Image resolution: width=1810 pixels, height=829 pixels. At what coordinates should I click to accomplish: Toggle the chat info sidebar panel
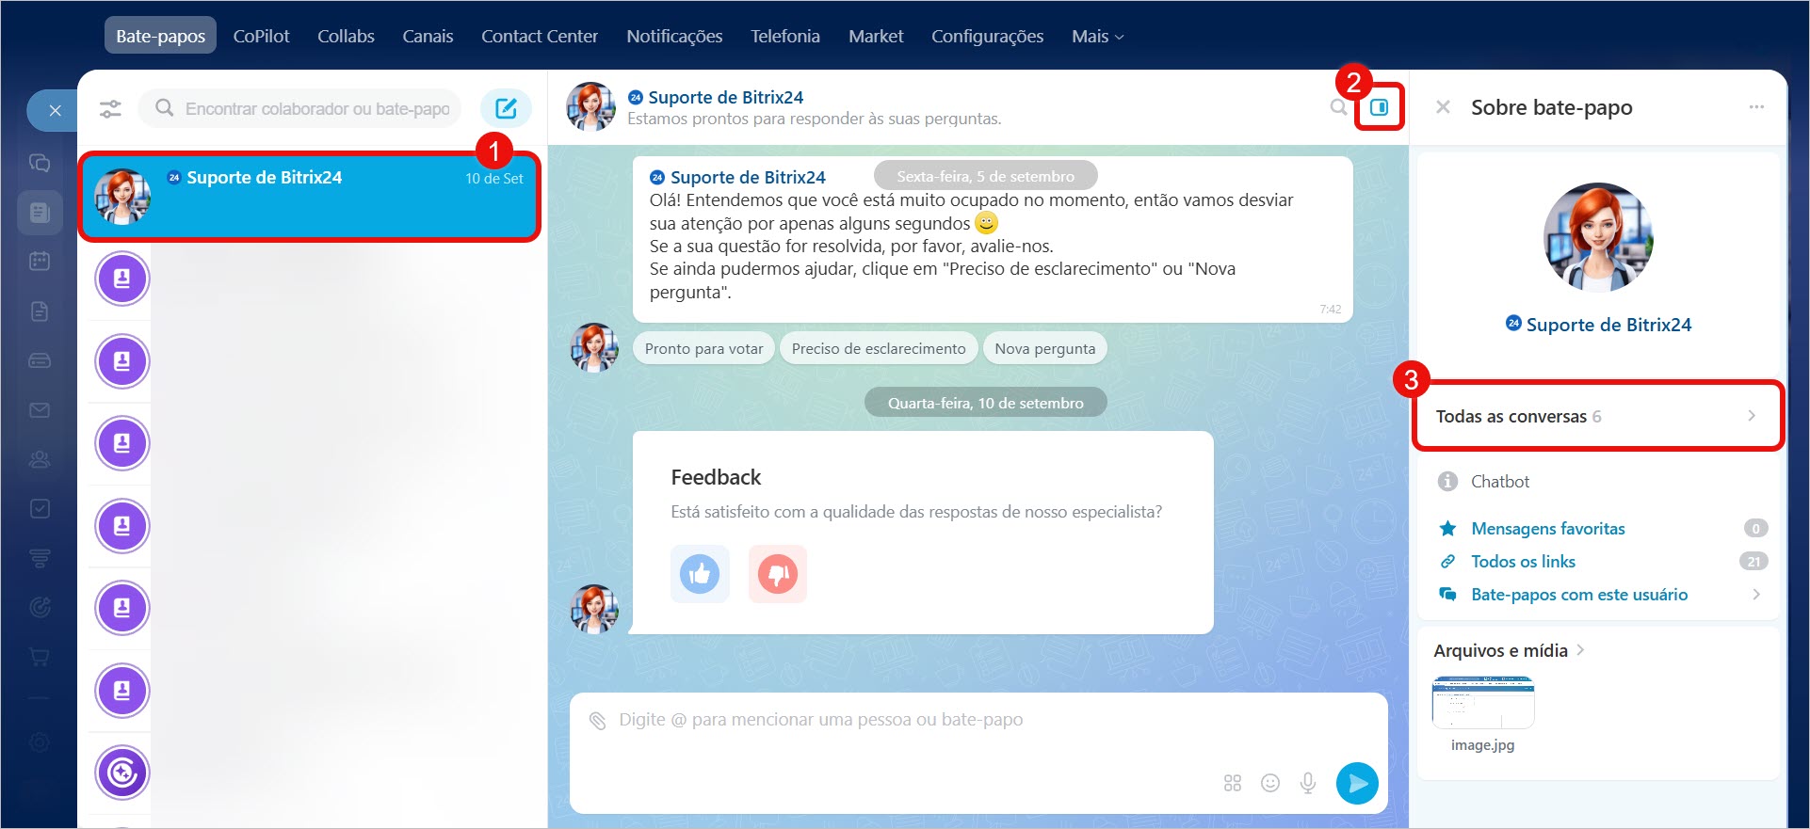point(1380,107)
